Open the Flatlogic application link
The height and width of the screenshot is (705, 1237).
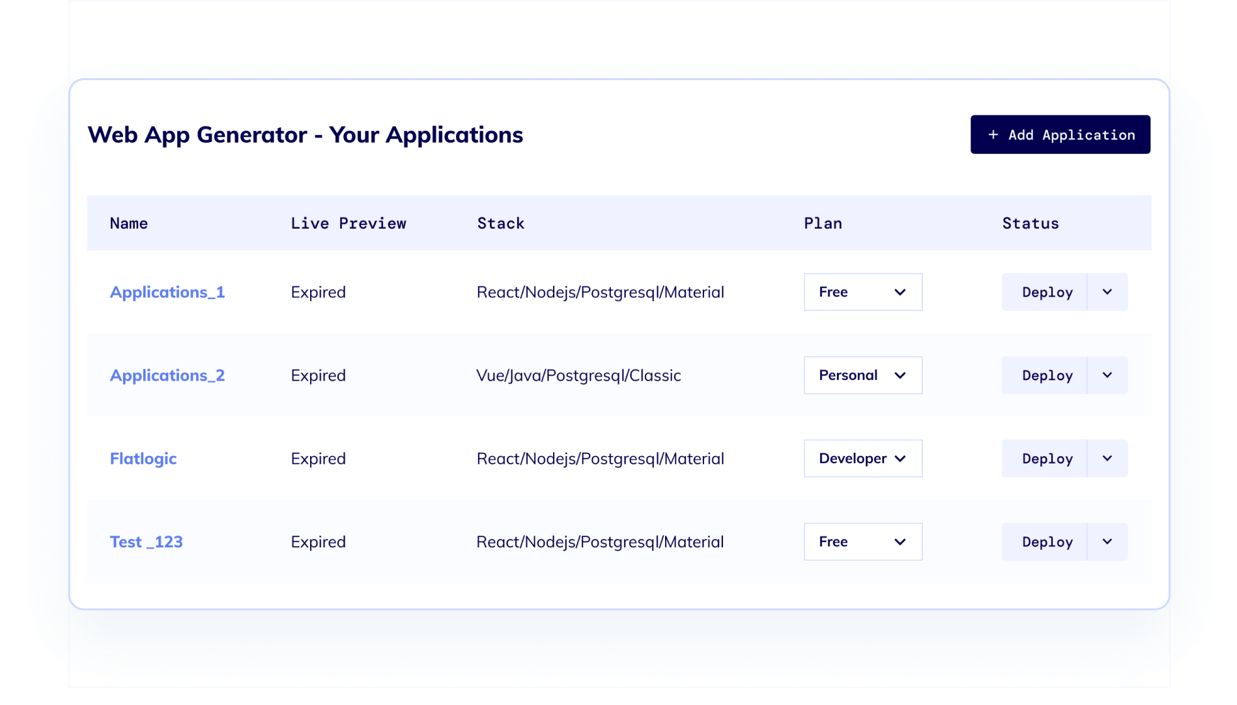[143, 458]
